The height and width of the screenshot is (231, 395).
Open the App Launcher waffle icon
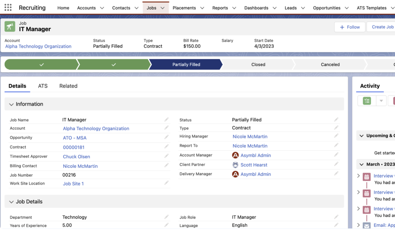[8, 7]
